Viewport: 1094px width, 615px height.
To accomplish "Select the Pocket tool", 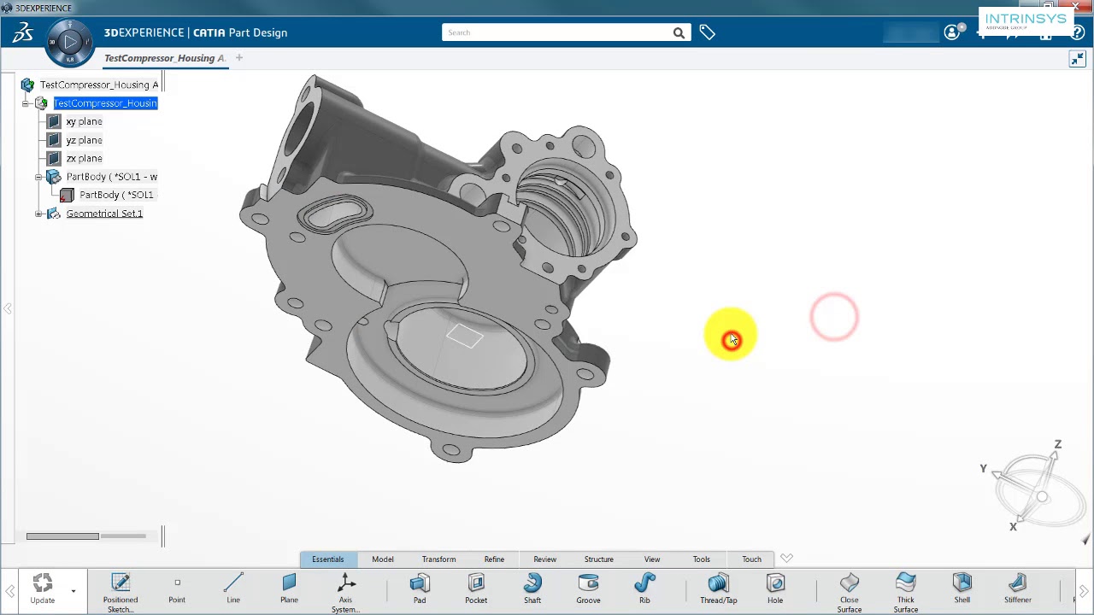I will [x=476, y=589].
